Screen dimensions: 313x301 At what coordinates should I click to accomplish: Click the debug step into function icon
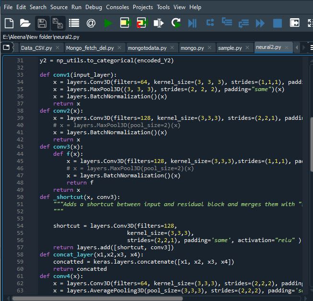227,22
